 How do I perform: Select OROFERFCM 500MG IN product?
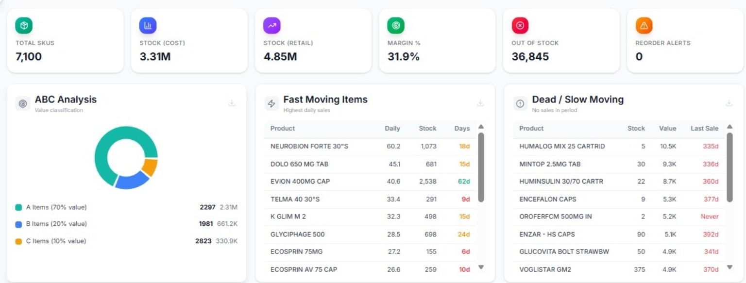click(x=555, y=216)
